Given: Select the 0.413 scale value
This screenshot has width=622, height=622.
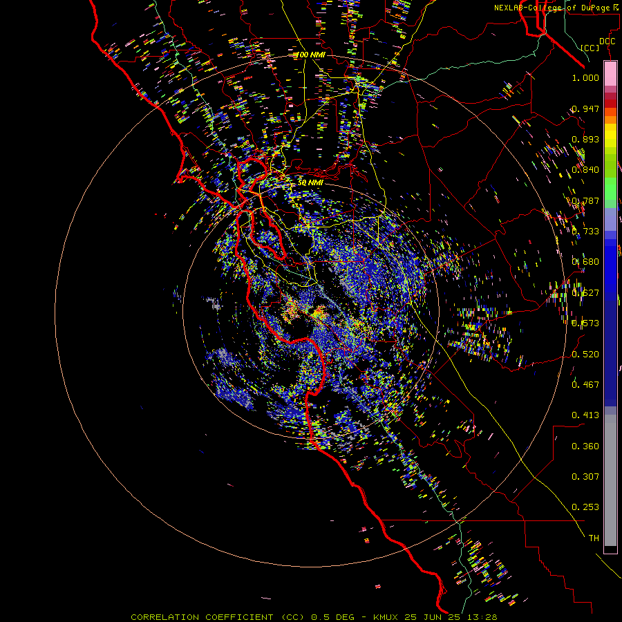Looking at the screenshot, I should click(x=585, y=415).
